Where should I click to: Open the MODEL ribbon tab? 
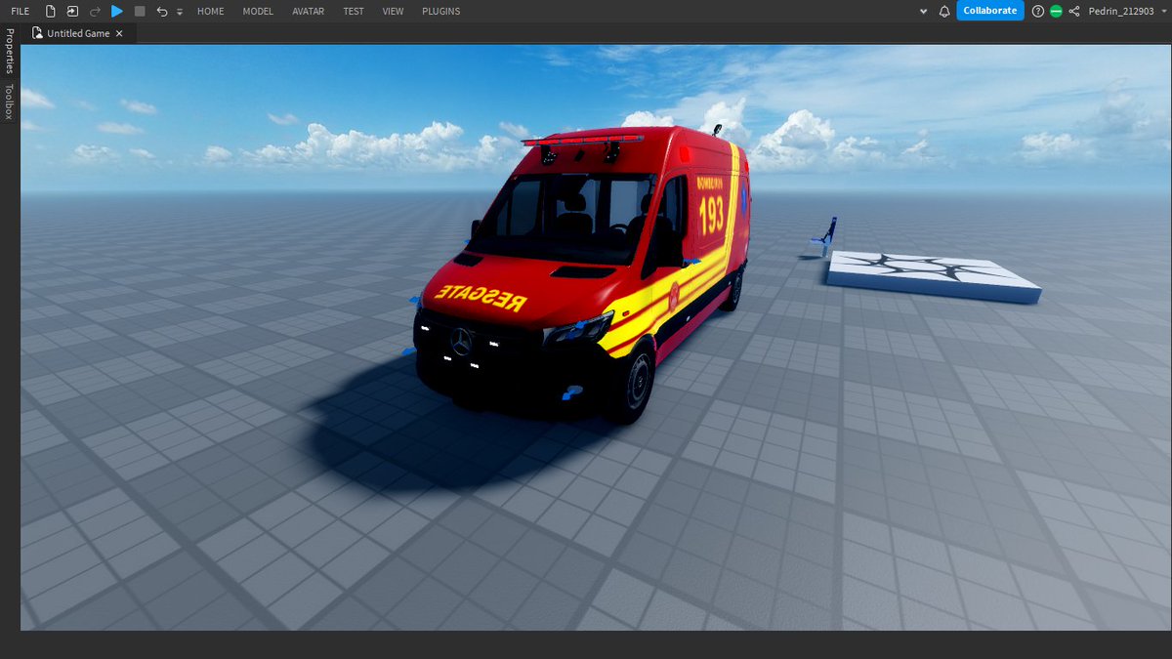tap(258, 12)
